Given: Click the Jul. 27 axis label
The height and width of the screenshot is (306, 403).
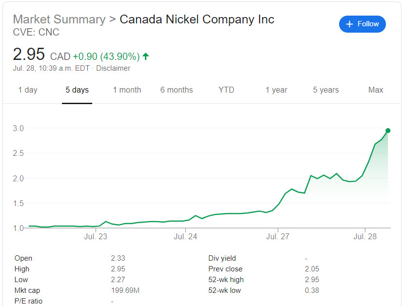Looking at the screenshot, I should coord(278,237).
